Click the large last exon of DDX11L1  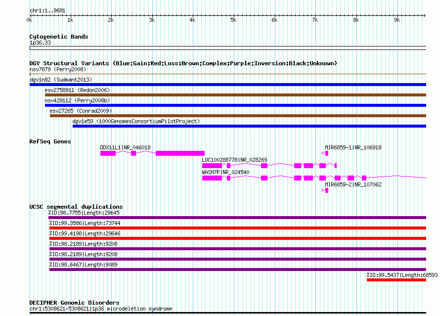[180, 153]
